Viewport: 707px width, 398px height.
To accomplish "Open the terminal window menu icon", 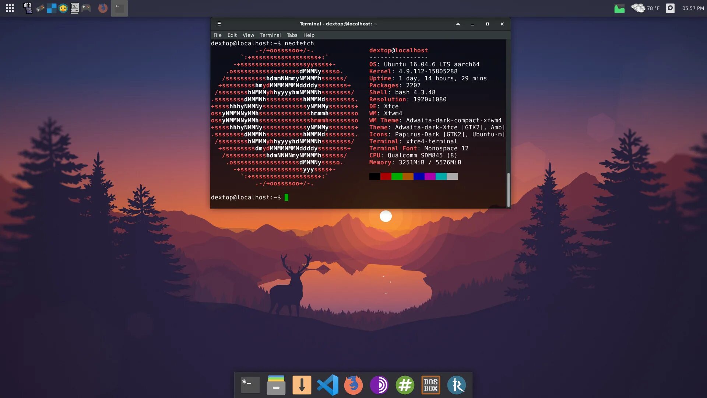I will 219,24.
